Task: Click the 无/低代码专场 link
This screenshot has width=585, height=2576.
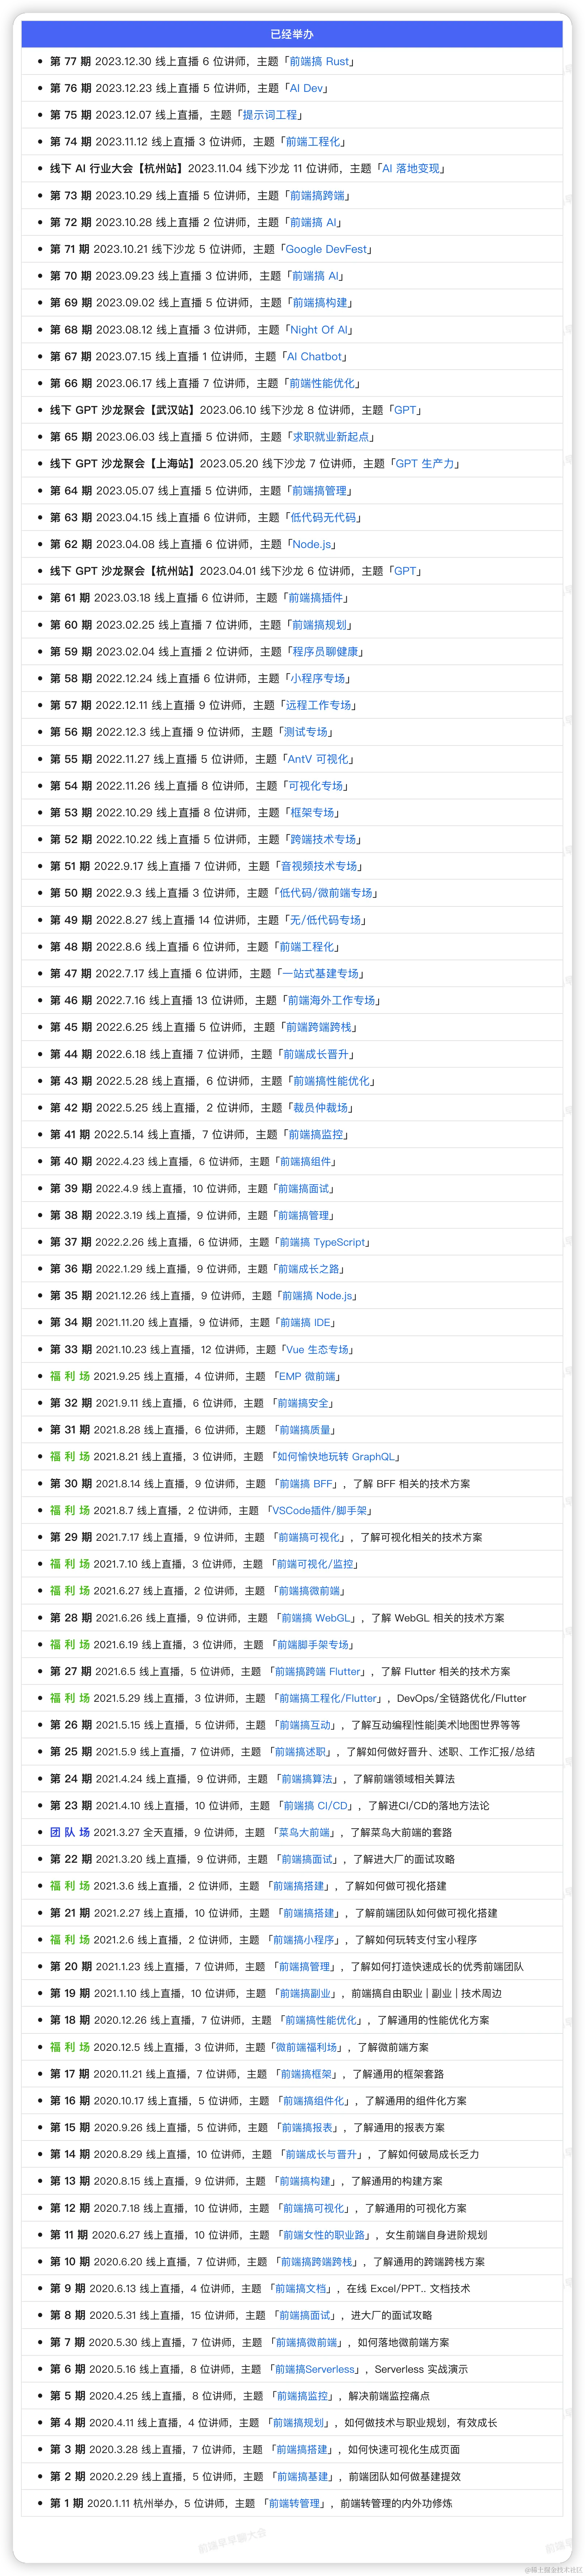Action: tap(325, 920)
